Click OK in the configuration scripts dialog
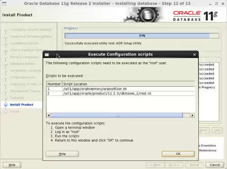 click(178, 154)
